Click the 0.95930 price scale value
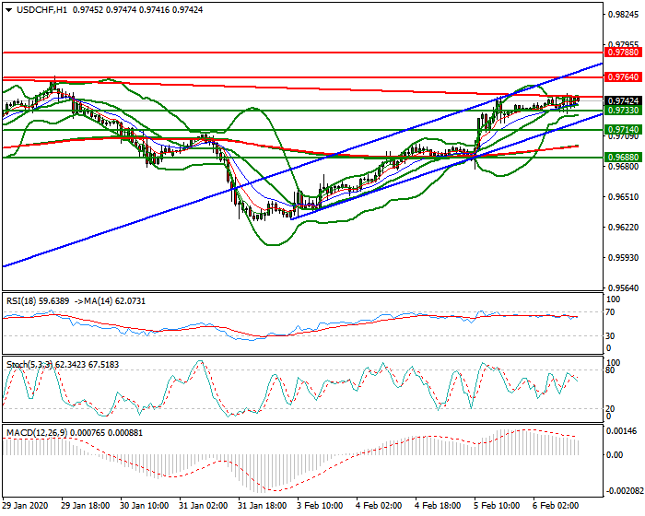 pos(624,258)
